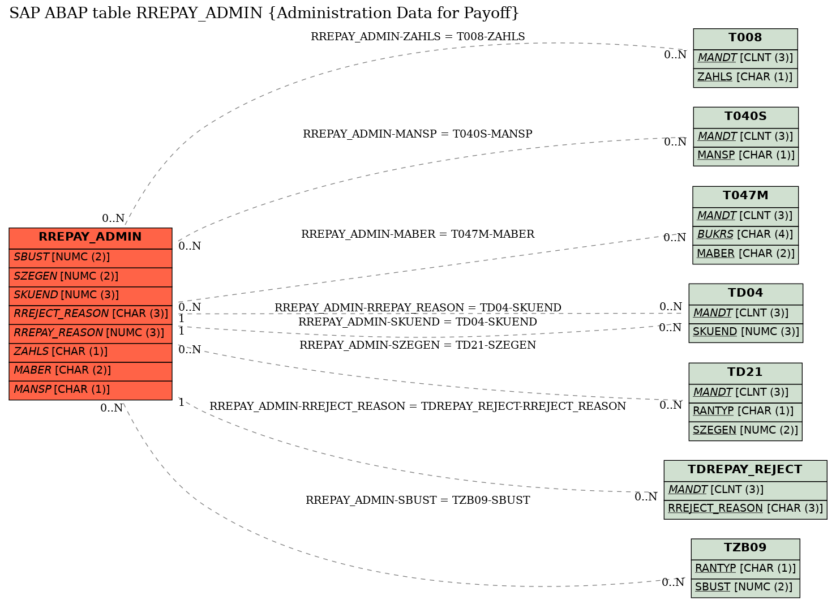Open the TZB09 table header
836x604 pixels.
[x=745, y=549]
